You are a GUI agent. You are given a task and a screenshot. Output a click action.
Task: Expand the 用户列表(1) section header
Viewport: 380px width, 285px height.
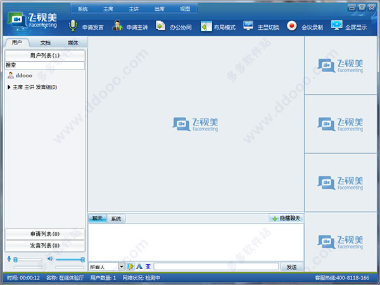[x=45, y=56]
